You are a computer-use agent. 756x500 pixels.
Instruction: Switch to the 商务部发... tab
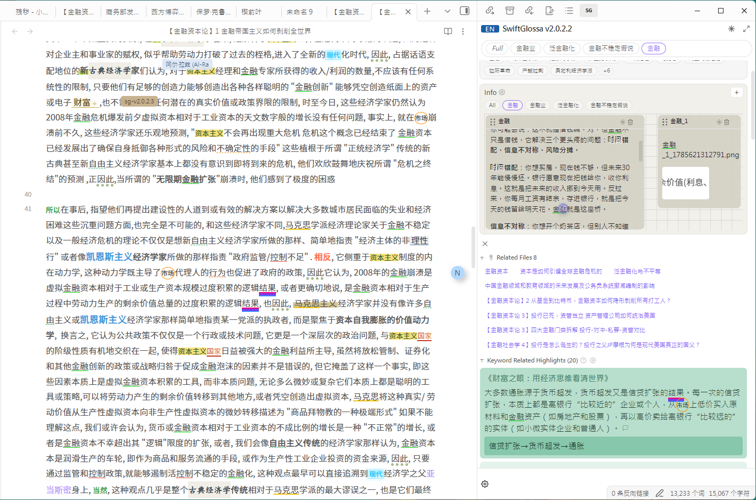[123, 11]
